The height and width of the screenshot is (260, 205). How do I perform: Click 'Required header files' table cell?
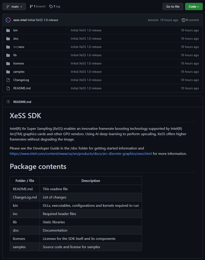coord(91,214)
